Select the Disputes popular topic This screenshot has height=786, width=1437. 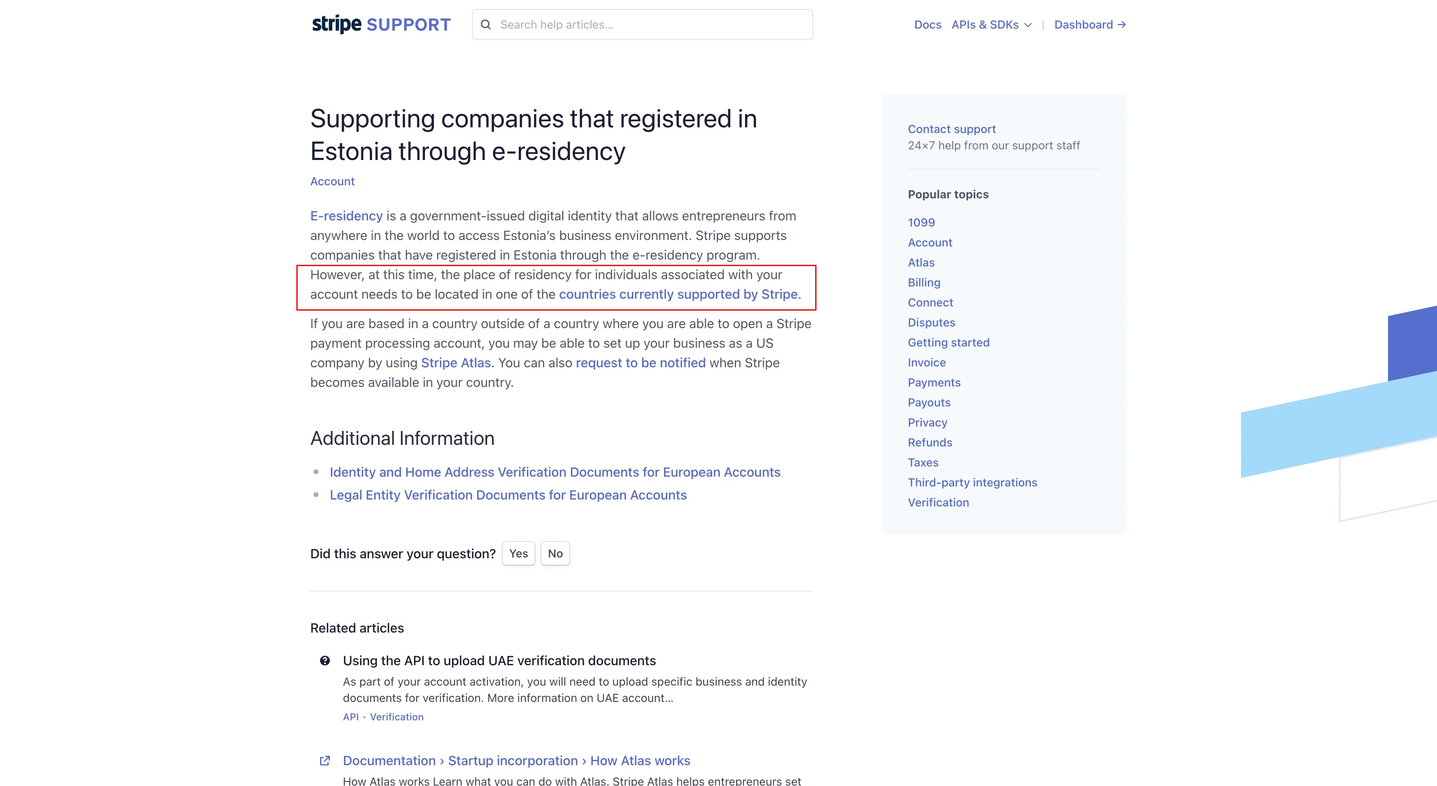(x=931, y=322)
